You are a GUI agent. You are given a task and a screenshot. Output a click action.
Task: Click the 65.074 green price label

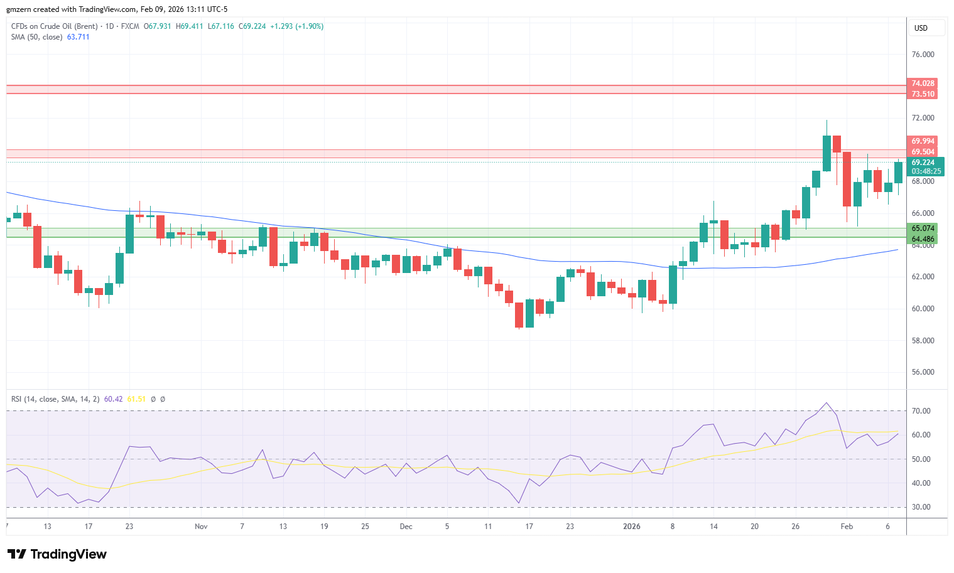click(x=923, y=228)
